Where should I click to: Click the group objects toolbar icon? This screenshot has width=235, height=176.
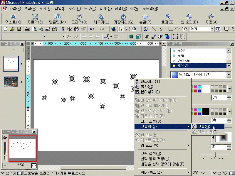pos(175,36)
